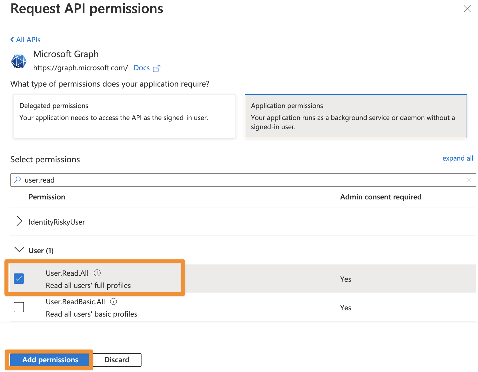Image resolution: width=478 pixels, height=372 pixels.
Task: Click 'Read all users' basic profiles' text
Action: pos(91,314)
